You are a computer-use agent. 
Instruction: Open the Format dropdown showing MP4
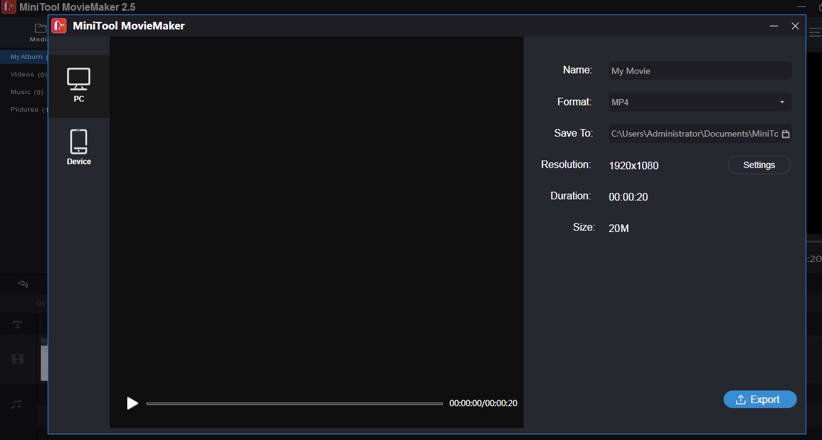[x=700, y=102]
